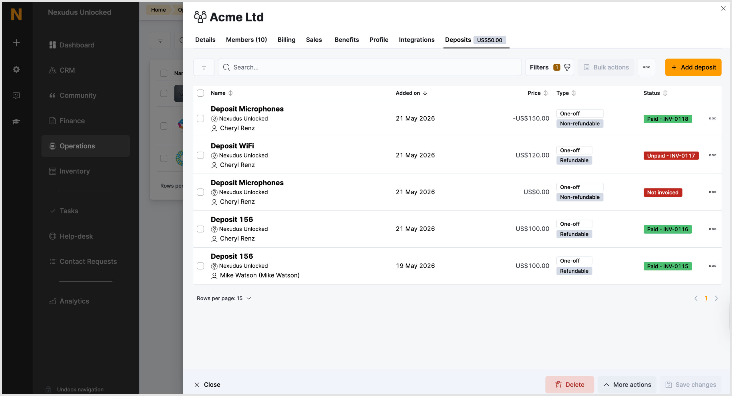Click page number 1 in pagination
Viewport: 732px width, 396px height.
pyautogui.click(x=706, y=298)
